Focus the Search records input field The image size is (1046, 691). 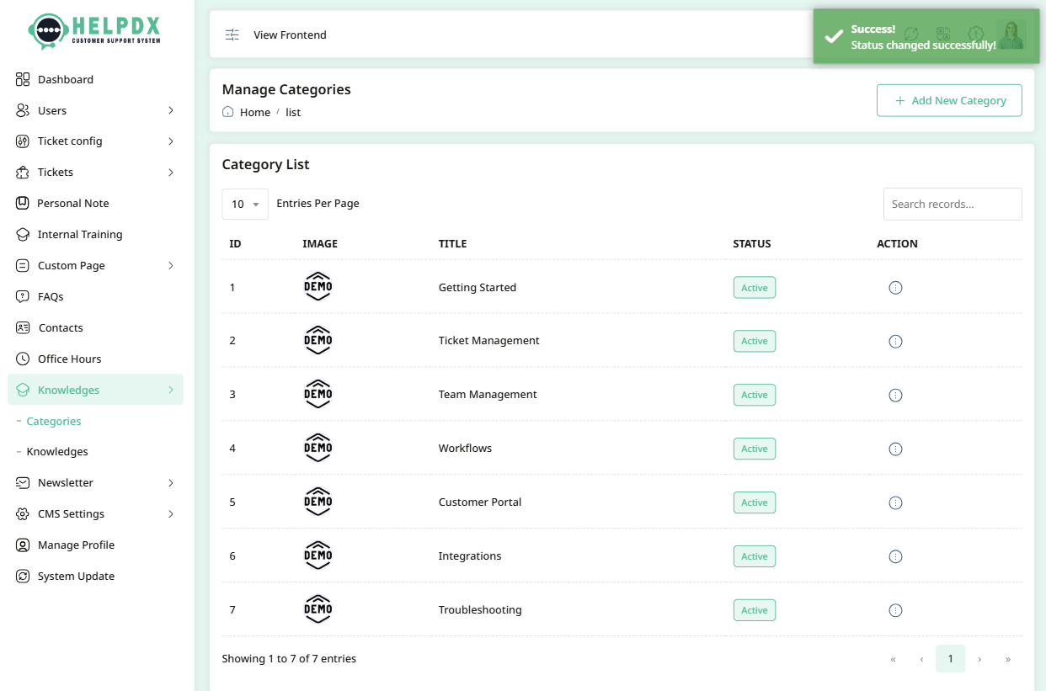click(x=953, y=204)
